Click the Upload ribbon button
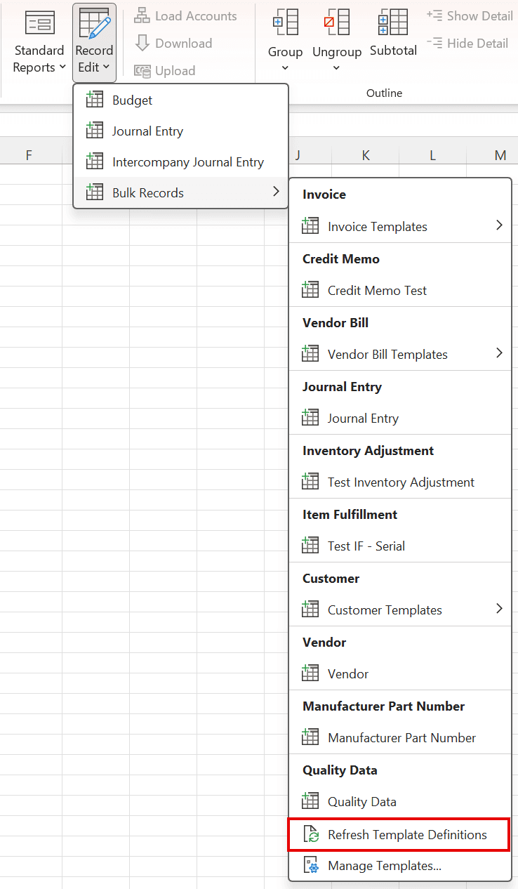Viewport: 518px width, 889px height. coord(165,70)
